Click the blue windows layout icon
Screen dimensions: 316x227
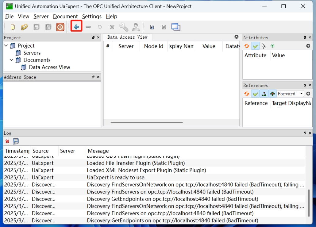(x=176, y=27)
